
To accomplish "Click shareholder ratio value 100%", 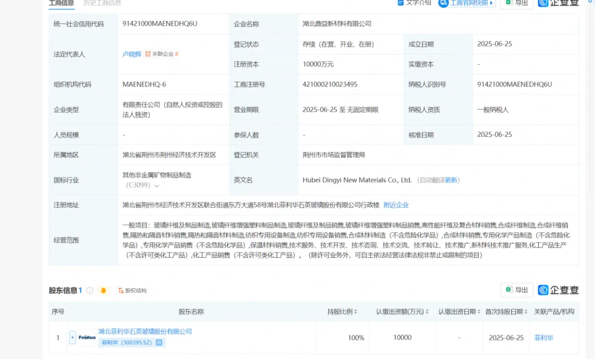I will pos(356,338).
